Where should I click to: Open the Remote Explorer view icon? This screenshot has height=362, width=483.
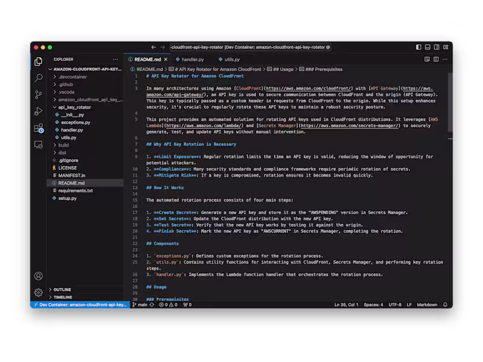pyautogui.click(x=39, y=145)
